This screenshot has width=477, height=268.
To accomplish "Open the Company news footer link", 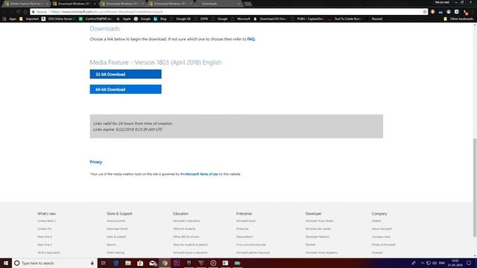I will [x=381, y=237].
